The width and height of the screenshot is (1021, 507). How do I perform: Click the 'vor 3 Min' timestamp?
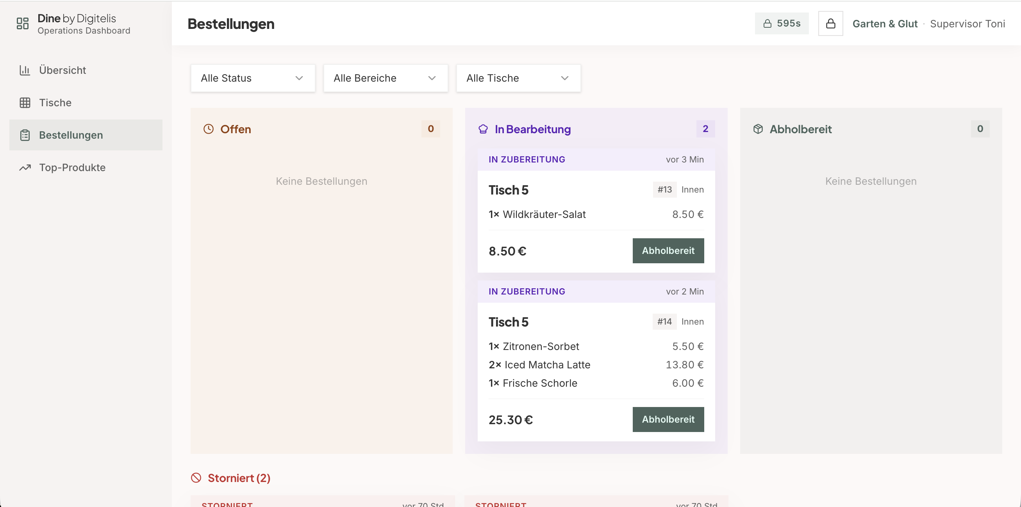685,160
